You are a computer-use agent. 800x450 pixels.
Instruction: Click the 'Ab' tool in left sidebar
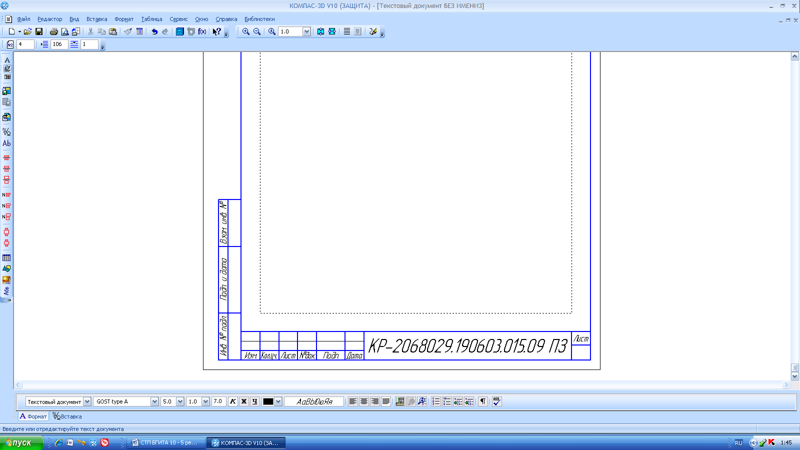(6, 143)
